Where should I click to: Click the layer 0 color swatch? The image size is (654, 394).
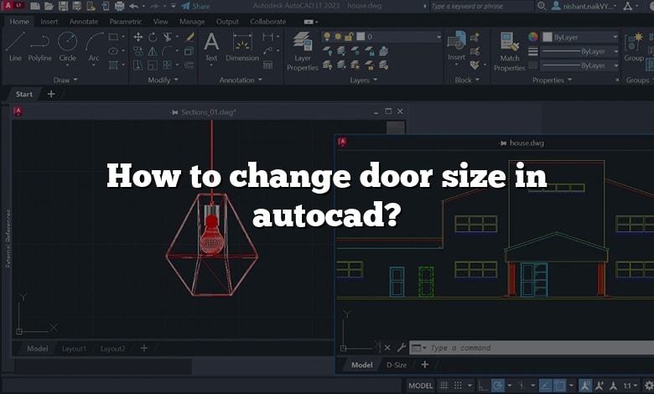[x=361, y=37]
